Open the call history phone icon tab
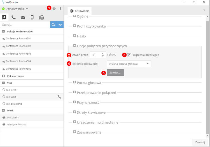210x147 pixels. [x=13, y=17]
